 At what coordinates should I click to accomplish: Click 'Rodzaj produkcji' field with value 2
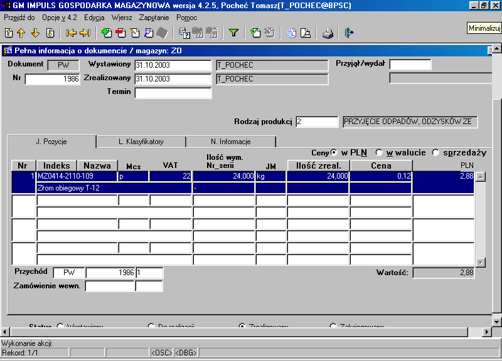pos(317,122)
